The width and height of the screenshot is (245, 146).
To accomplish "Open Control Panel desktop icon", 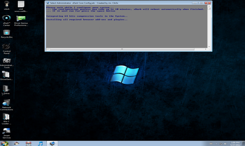I will (6, 49).
